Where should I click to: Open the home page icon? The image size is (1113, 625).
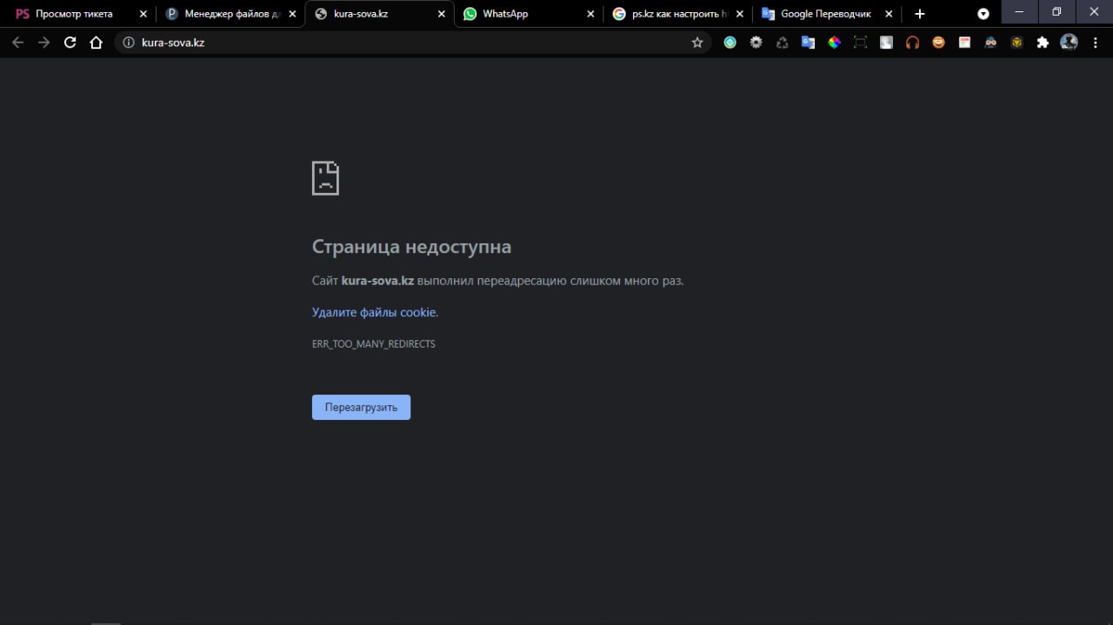pos(97,42)
